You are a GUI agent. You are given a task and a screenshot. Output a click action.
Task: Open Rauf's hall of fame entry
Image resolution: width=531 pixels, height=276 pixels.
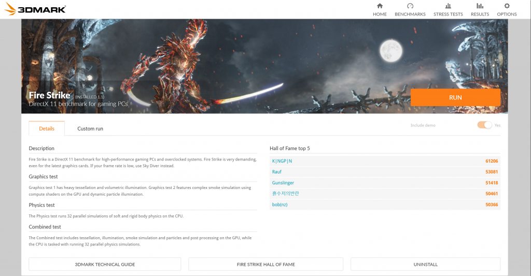coord(277,172)
